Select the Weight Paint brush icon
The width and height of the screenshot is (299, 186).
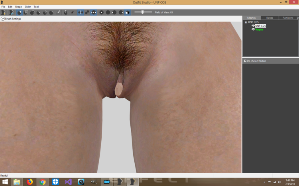(58, 13)
